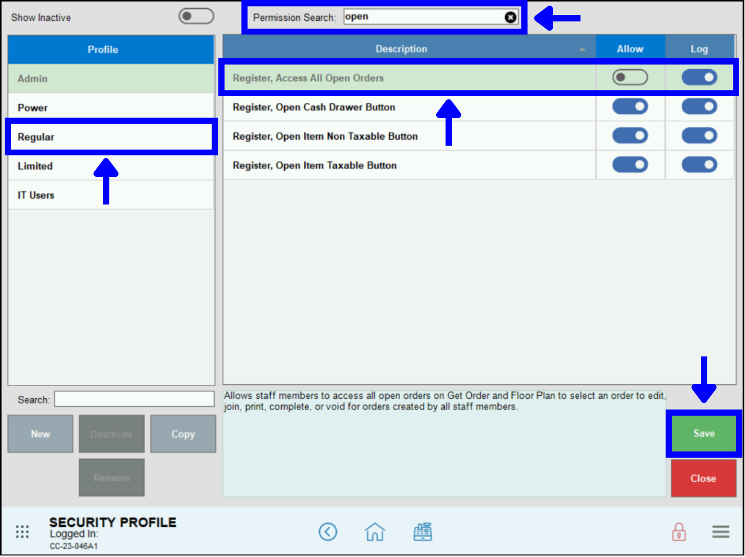The width and height of the screenshot is (745, 557).
Task: Click the red lock icon
Action: [x=679, y=531]
